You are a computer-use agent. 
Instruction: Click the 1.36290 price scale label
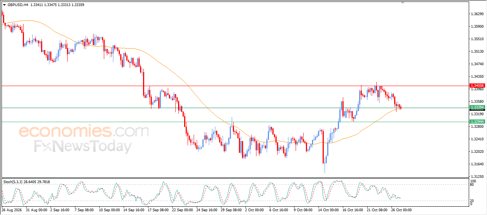click(x=477, y=14)
